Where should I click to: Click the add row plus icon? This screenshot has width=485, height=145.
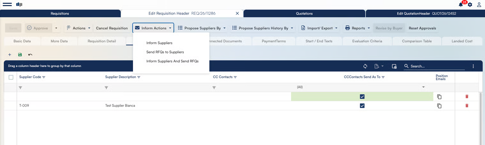[x=10, y=55]
